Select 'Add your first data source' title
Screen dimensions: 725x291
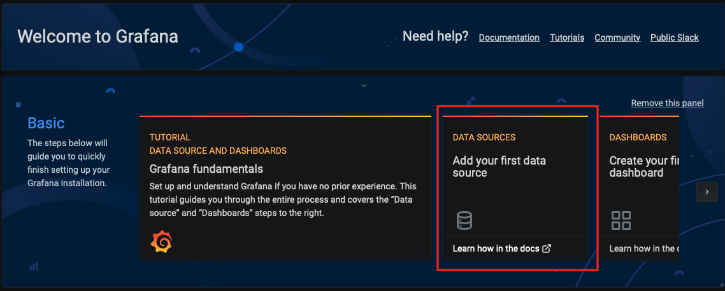pos(499,166)
